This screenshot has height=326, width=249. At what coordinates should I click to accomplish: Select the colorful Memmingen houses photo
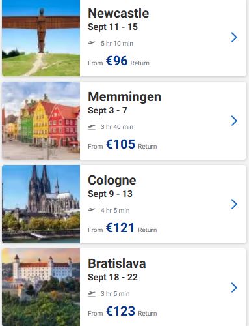point(41,121)
